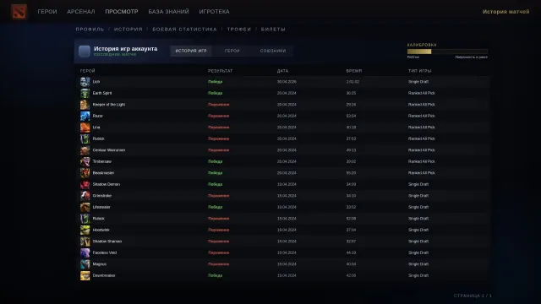Click the Lina hero icon
This screenshot has height=304, width=541.
(85, 128)
